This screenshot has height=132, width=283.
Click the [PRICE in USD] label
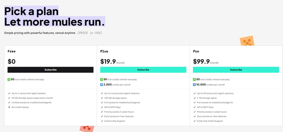[89, 33]
